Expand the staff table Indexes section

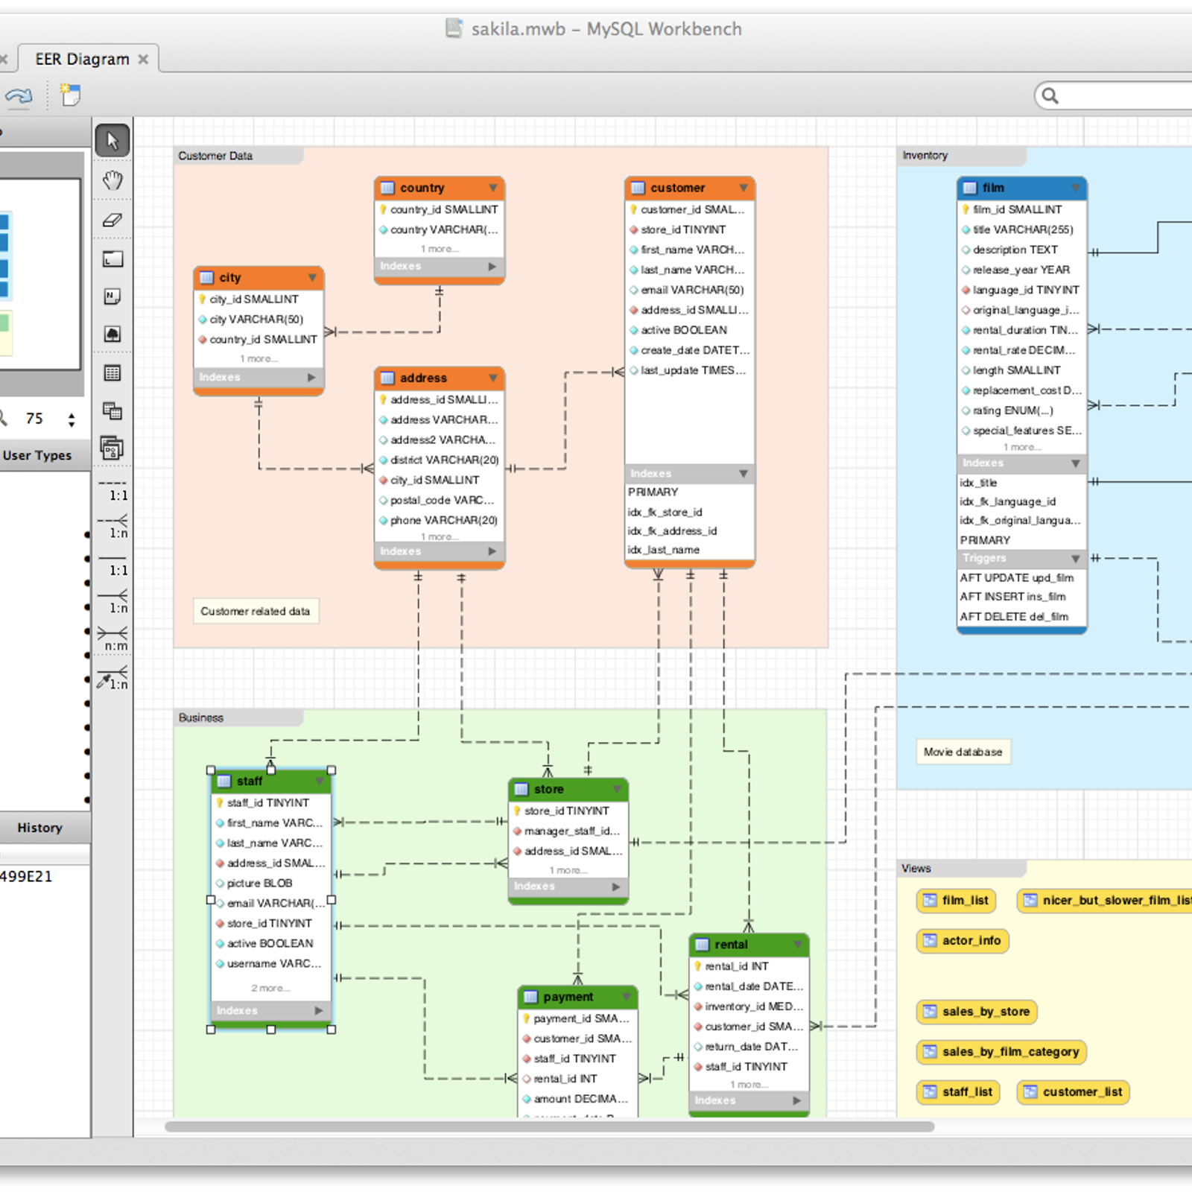319,1011
